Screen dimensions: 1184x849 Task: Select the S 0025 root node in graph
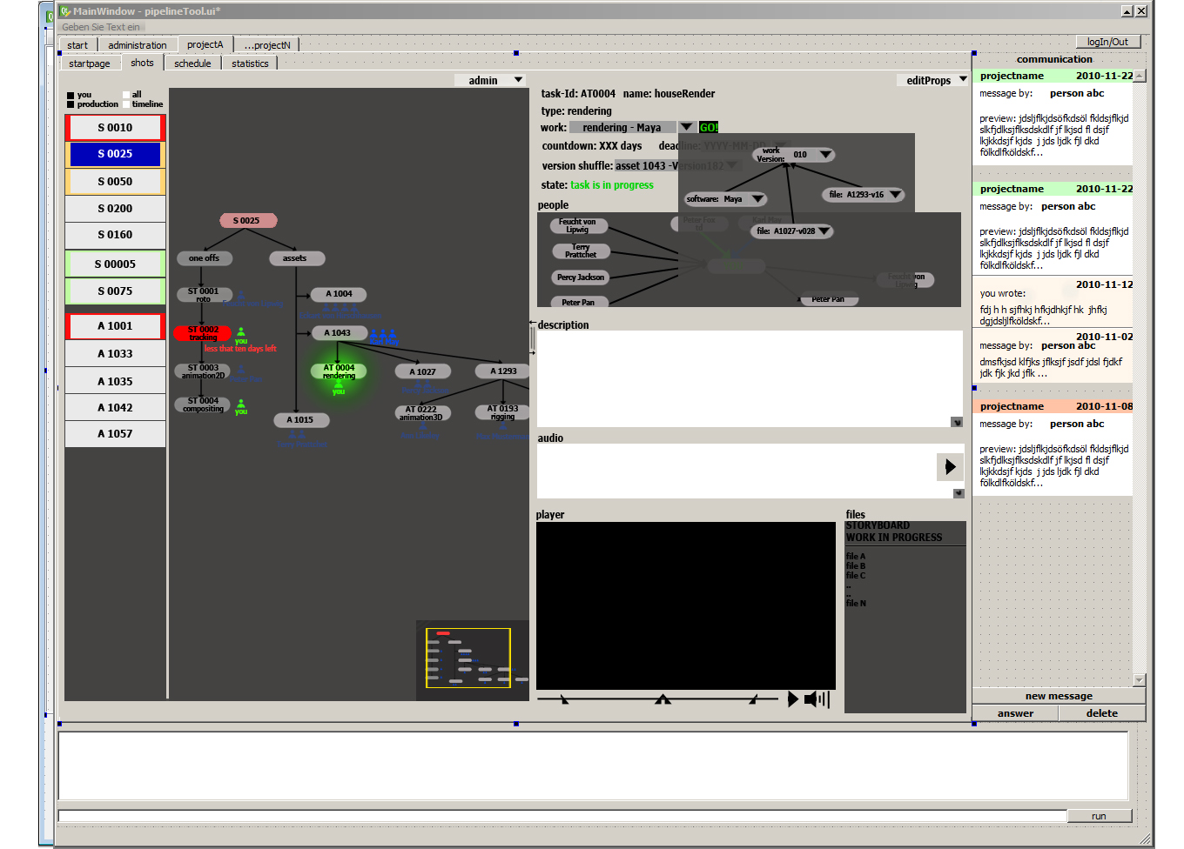click(x=248, y=221)
